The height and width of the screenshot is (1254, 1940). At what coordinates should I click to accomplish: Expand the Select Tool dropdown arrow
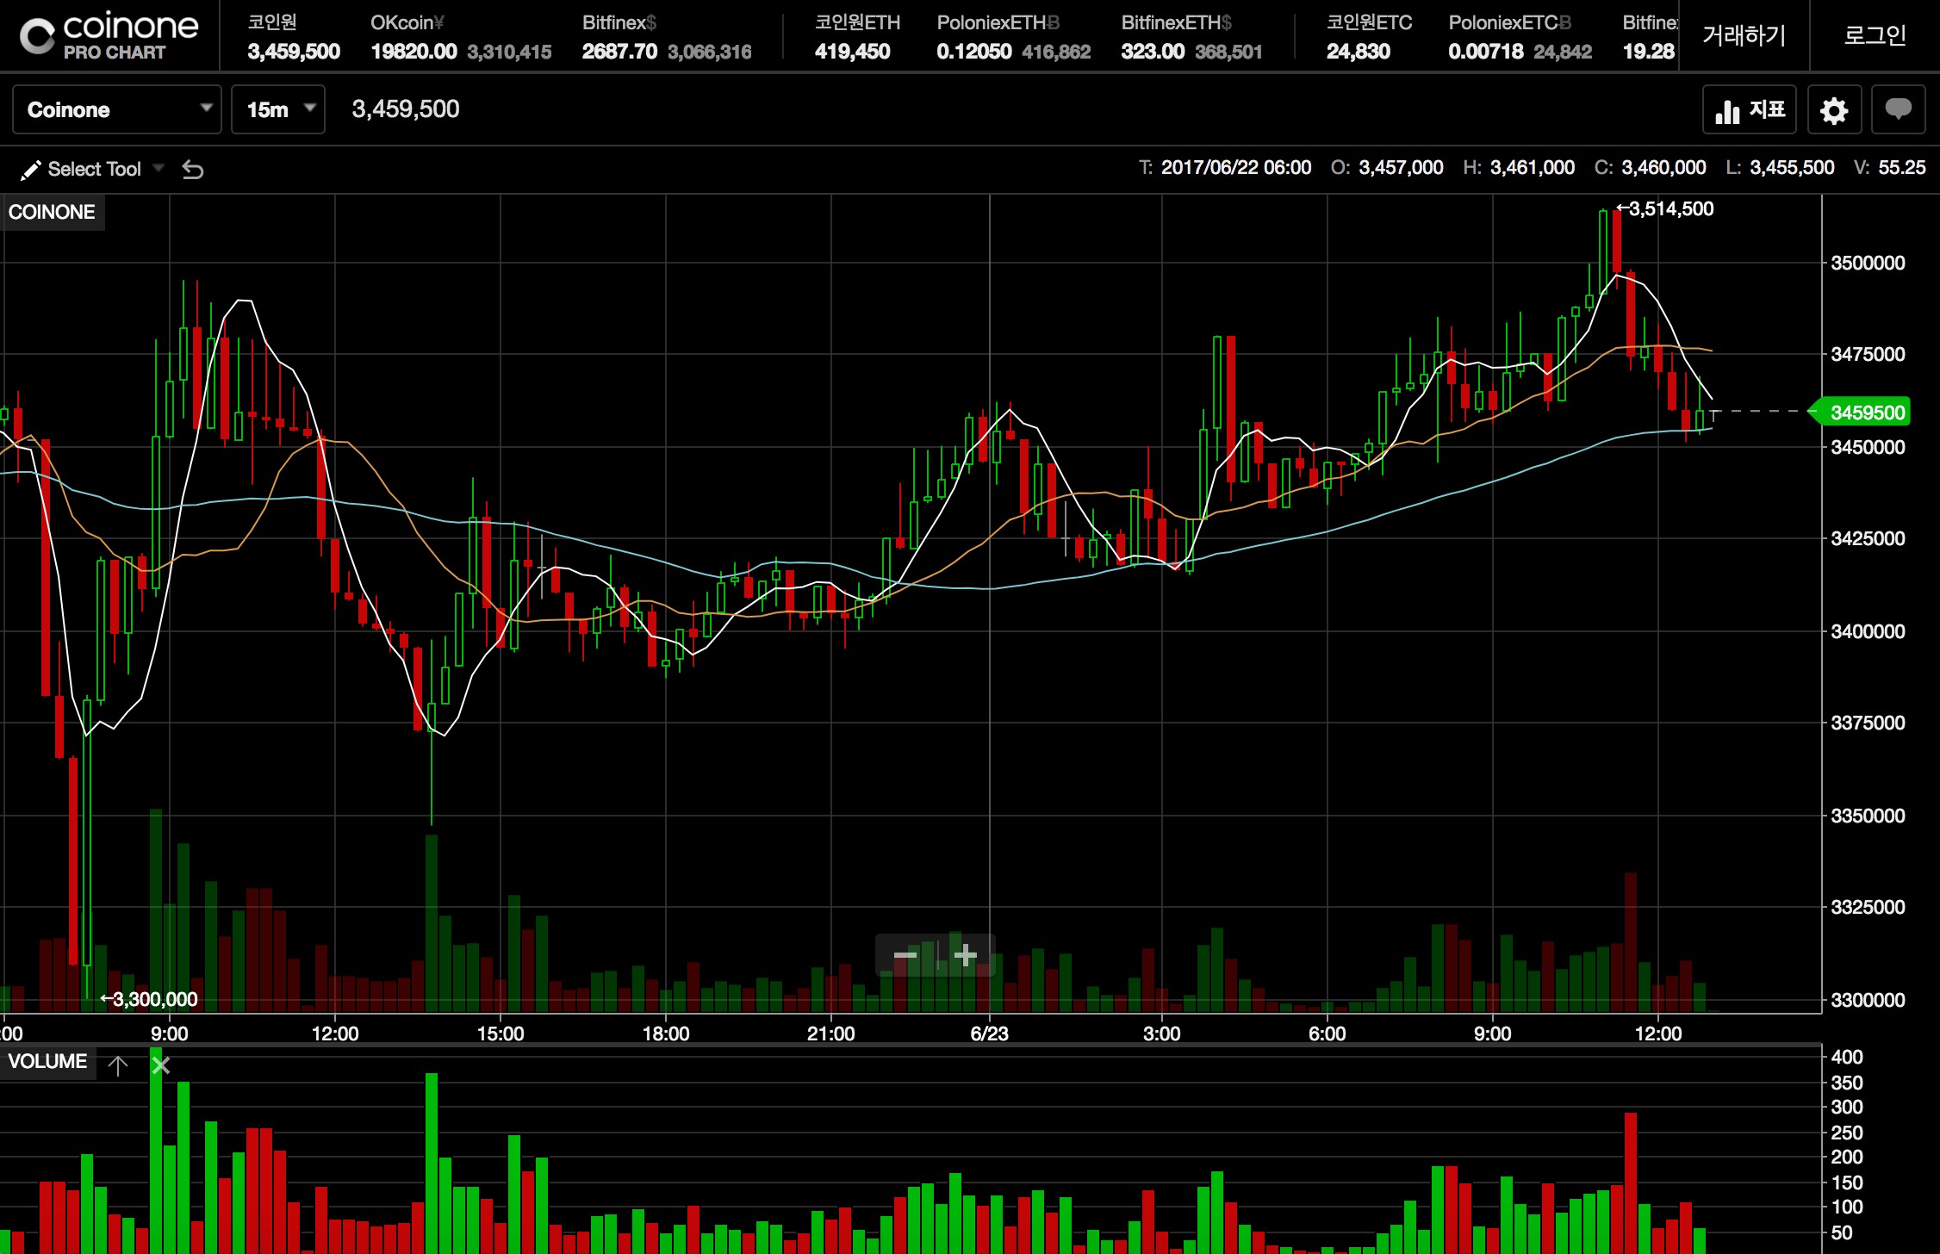tap(159, 168)
